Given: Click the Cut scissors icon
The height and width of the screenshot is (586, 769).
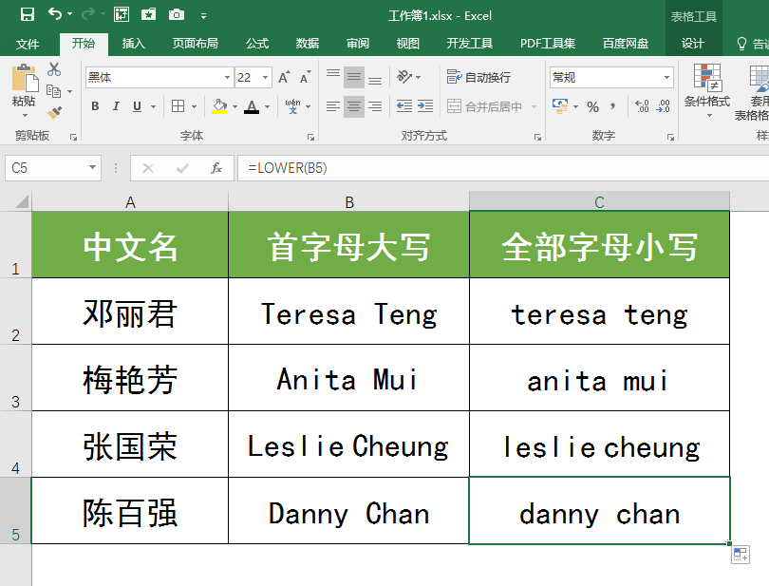Looking at the screenshot, I should pyautogui.click(x=54, y=69).
